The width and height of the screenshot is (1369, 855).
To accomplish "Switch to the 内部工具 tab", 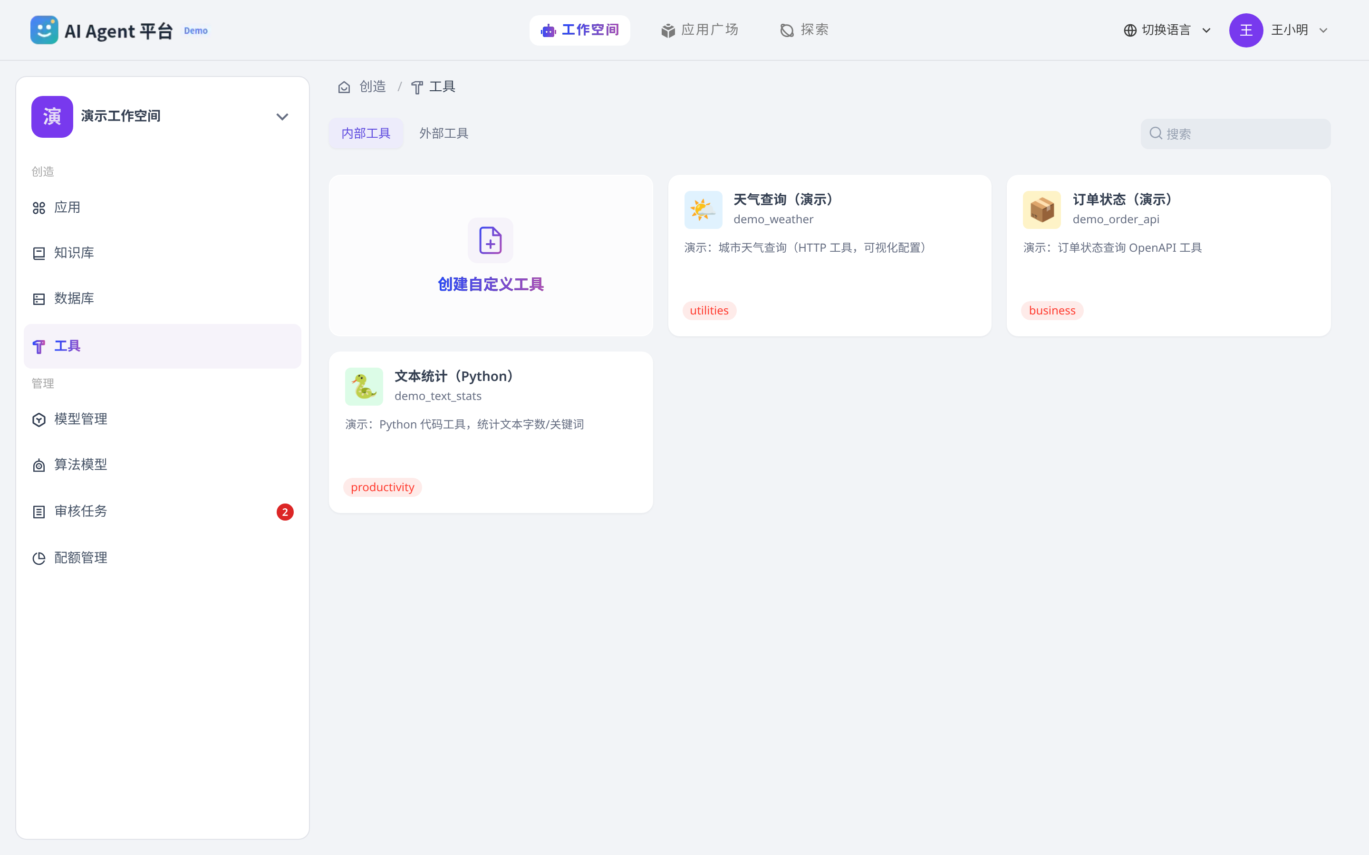I will 366,133.
